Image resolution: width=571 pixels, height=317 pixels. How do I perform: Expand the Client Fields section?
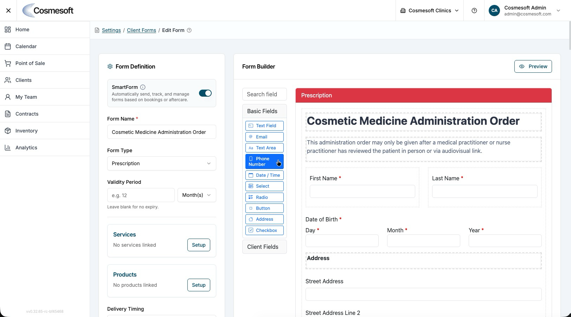pos(264,247)
